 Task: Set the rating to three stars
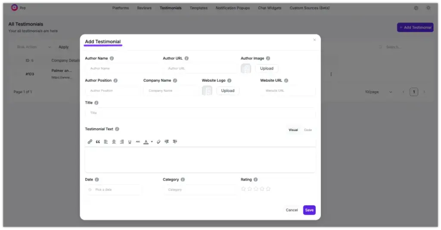click(x=256, y=189)
